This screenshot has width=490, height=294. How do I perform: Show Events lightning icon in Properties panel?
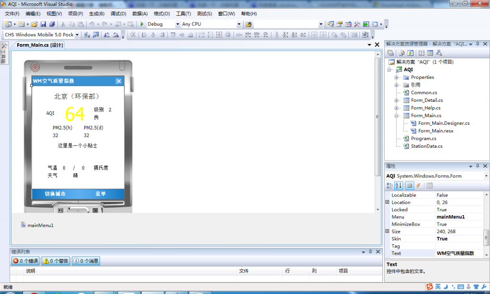[x=418, y=185]
